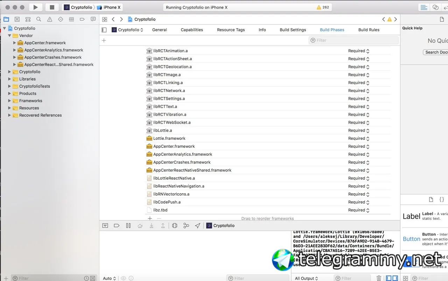The width and height of the screenshot is (448, 281).
Task: Select the Label object in library
Action: tap(425, 216)
